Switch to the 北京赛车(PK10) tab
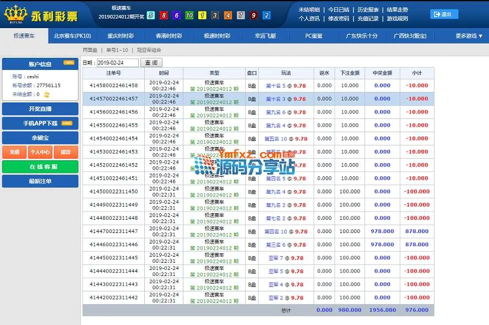Viewport: 489px width, 325px height. click(72, 36)
